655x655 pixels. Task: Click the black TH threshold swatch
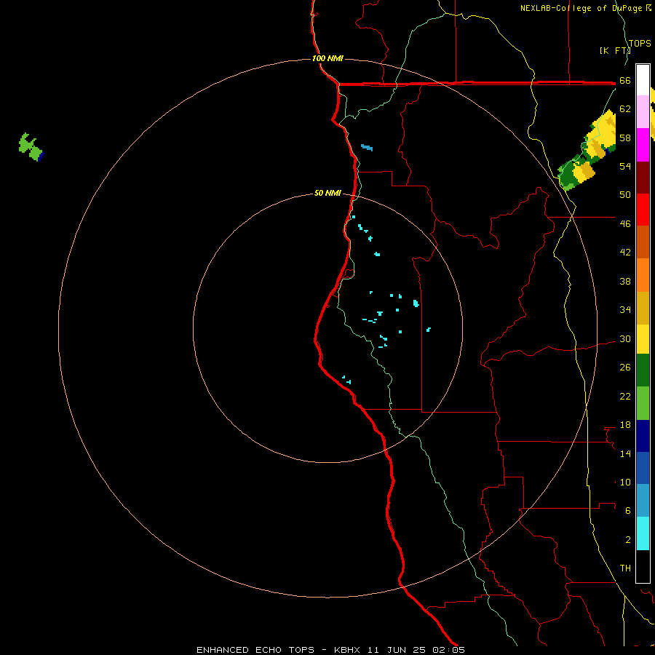643,566
